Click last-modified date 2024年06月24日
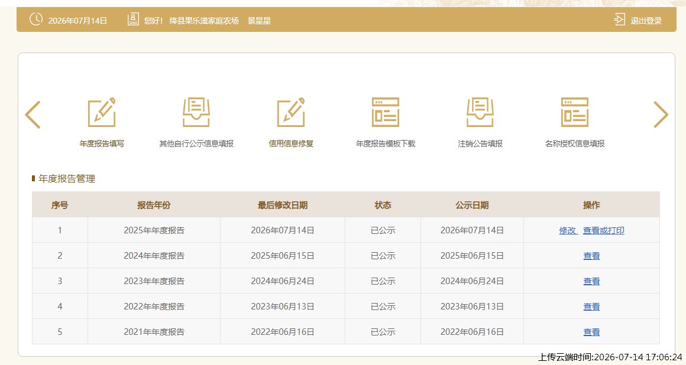686x365 pixels. click(x=282, y=281)
